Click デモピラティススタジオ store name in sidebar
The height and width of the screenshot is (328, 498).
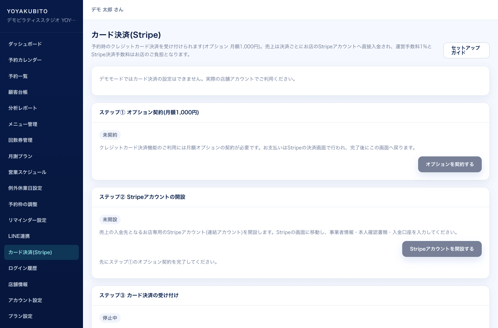click(41, 20)
